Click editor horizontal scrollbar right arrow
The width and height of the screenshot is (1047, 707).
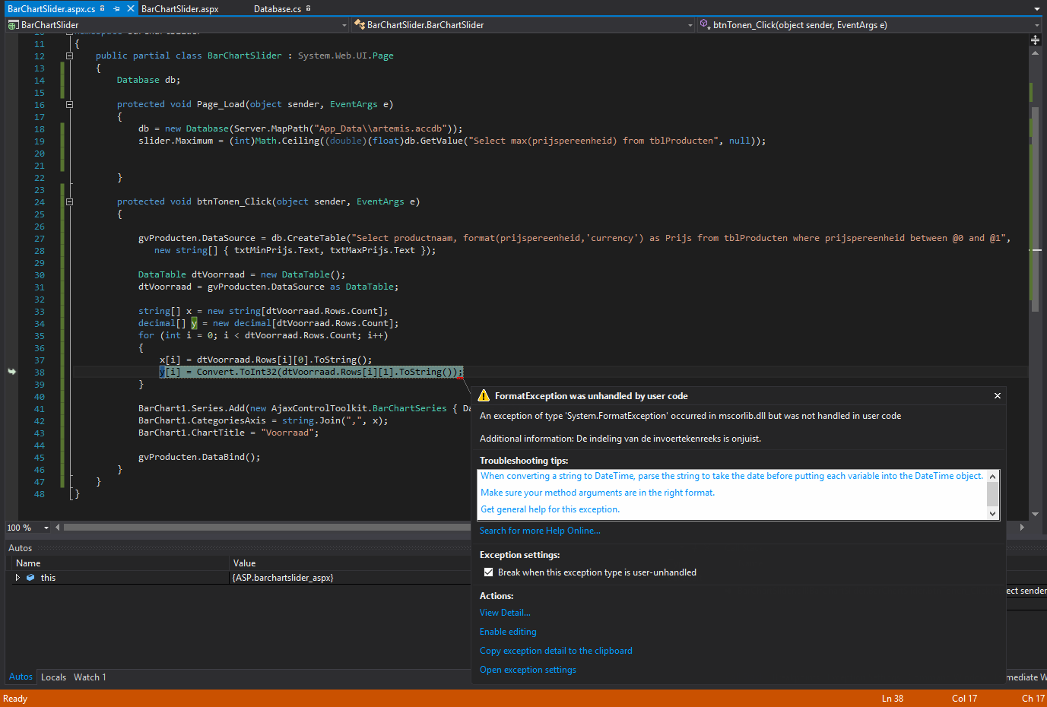click(x=1022, y=527)
